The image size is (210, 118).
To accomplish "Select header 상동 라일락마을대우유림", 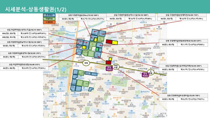I will pos(24,65).
